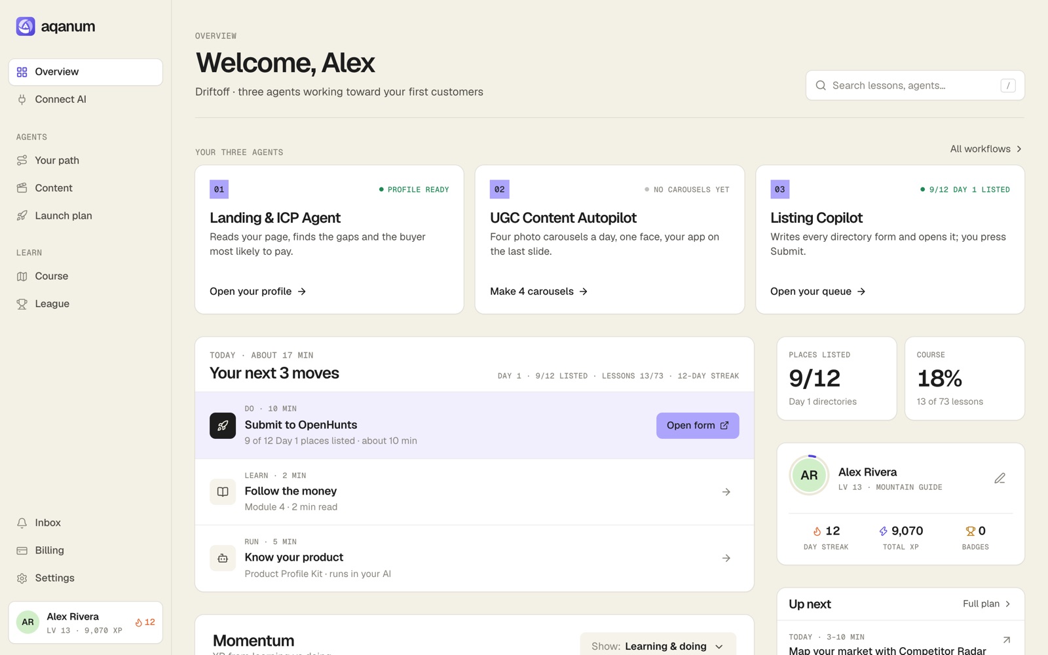Click robot icon beside Know your product
The image size is (1048, 655).
click(x=223, y=558)
